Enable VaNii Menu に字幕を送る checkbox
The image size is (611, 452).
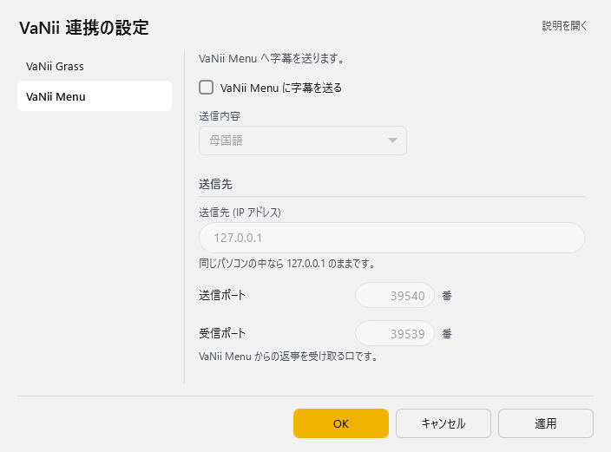207,88
